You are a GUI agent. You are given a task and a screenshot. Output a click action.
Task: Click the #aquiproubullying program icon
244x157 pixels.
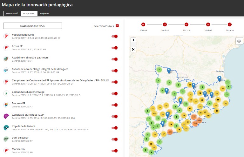[6, 36]
